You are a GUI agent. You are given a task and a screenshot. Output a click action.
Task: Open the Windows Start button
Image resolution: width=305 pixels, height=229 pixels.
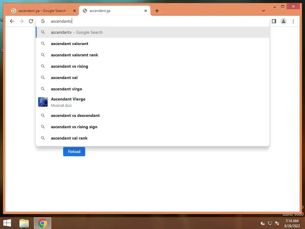(7, 223)
